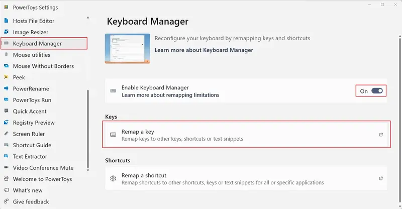Click the Video Conference Mute icon
The image size is (402, 209).
click(x=7, y=168)
